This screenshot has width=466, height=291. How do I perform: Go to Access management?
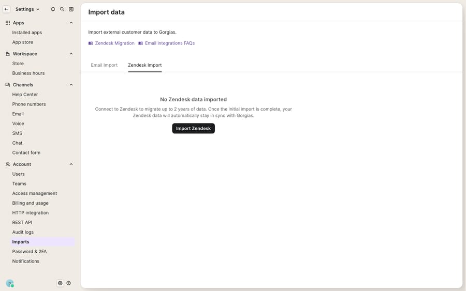[x=35, y=193]
